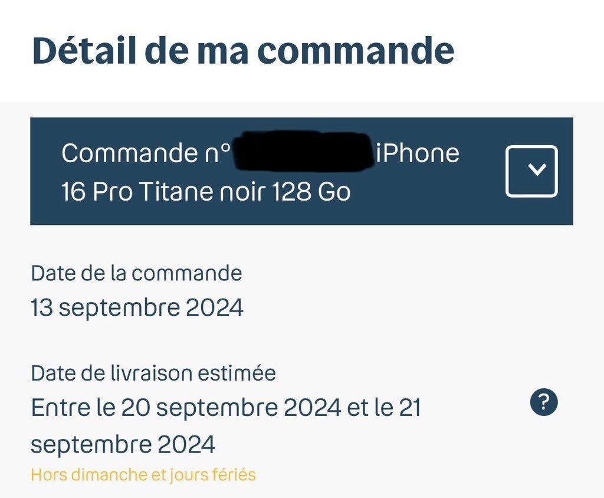Select the "13 septembre 2024" order date
604x498 pixels.
pyautogui.click(x=137, y=308)
